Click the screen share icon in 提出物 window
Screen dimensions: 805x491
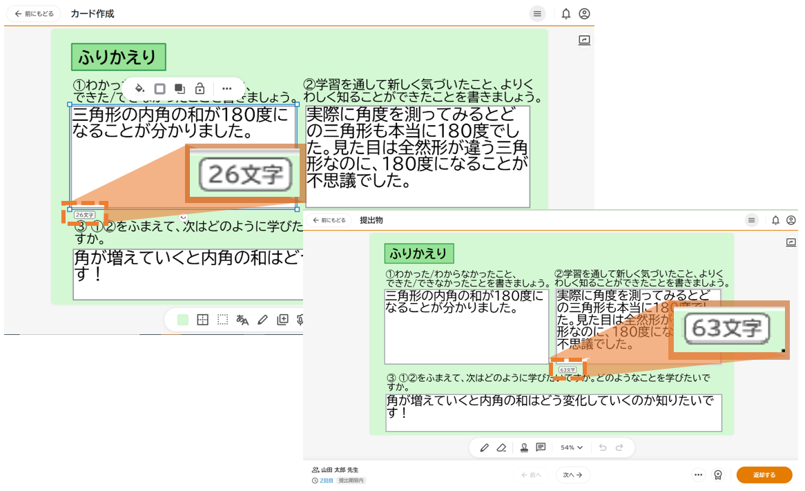[x=791, y=242]
